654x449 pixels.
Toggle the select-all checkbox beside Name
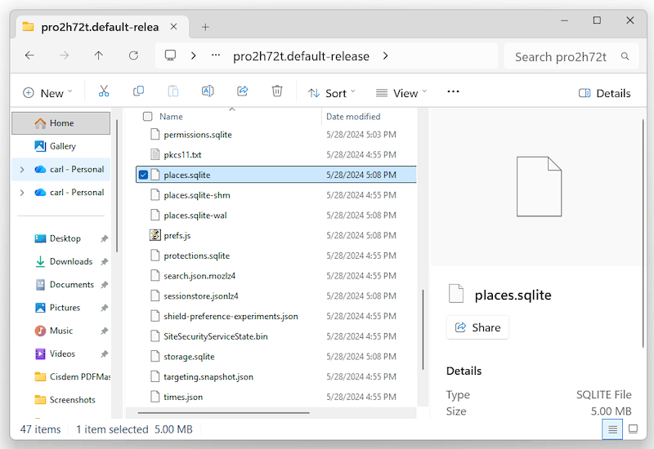(x=148, y=117)
